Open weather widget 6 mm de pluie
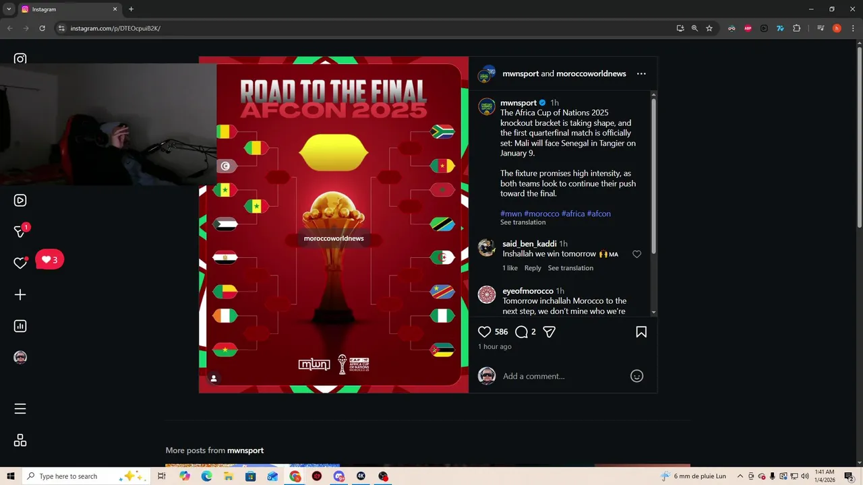This screenshot has width=863, height=485. point(693,476)
